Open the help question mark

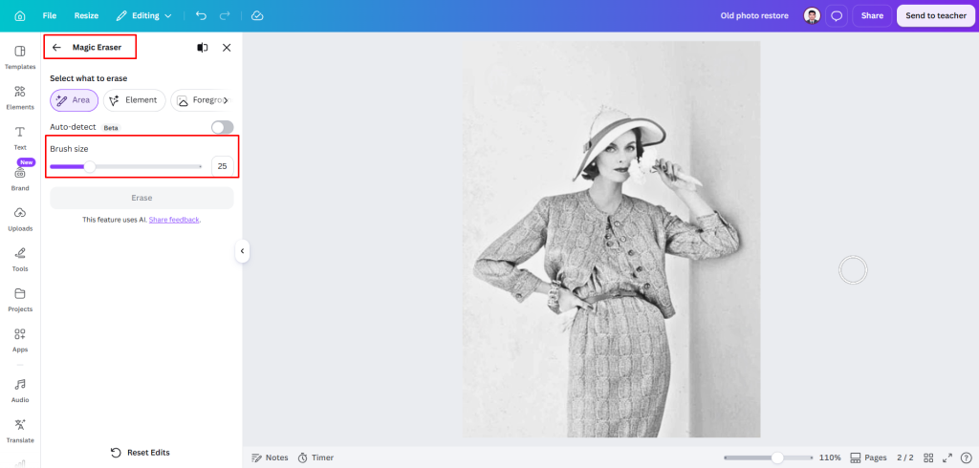(x=966, y=457)
